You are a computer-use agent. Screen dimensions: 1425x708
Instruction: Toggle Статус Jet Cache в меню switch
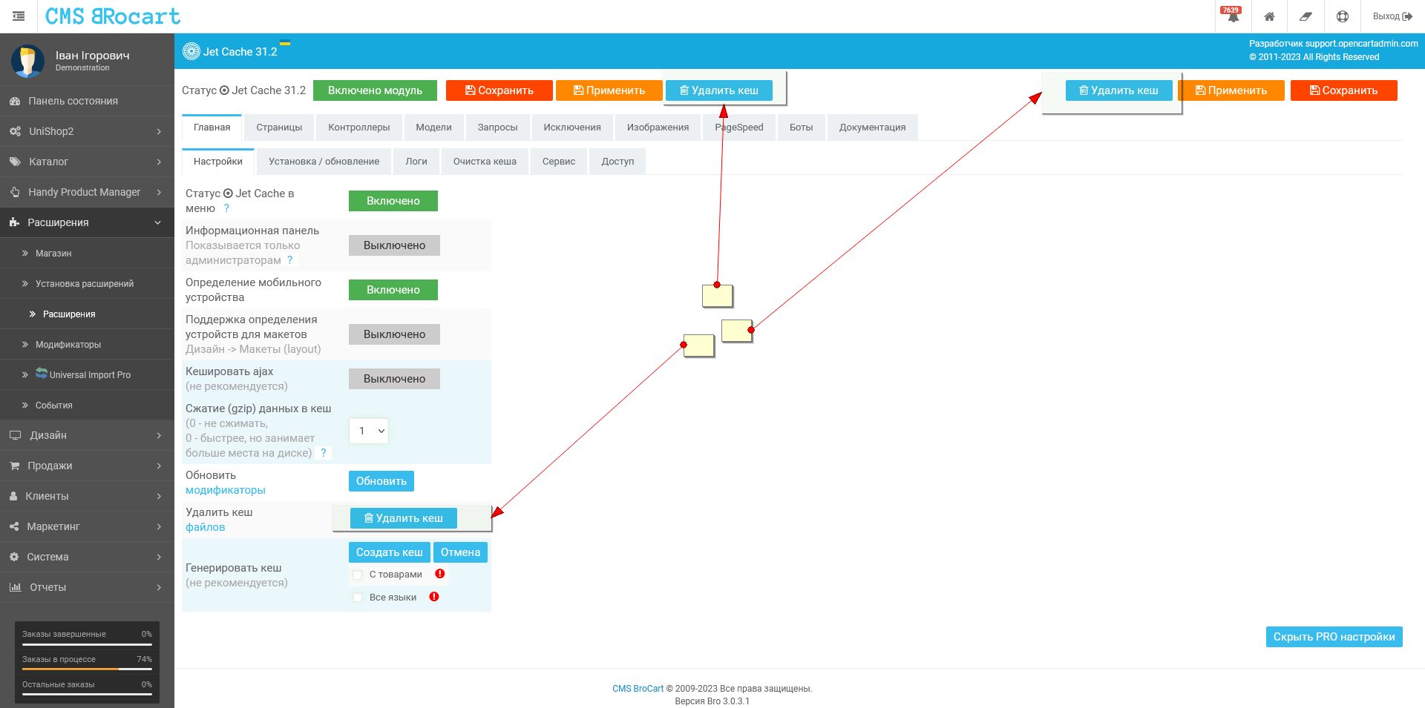(x=393, y=201)
